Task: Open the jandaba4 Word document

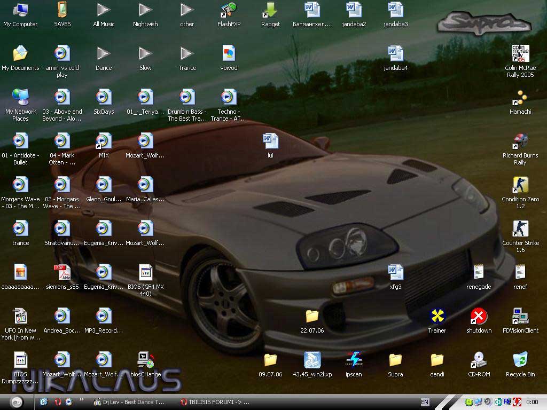Action: (395, 54)
